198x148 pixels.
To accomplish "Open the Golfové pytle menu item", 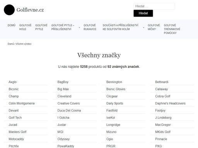I will coord(41,27).
